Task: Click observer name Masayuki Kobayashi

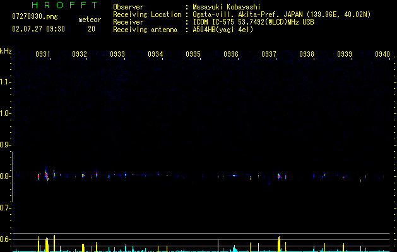Action: [x=227, y=7]
